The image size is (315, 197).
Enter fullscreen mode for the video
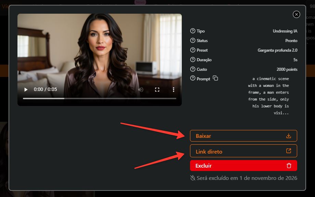pos(157,90)
